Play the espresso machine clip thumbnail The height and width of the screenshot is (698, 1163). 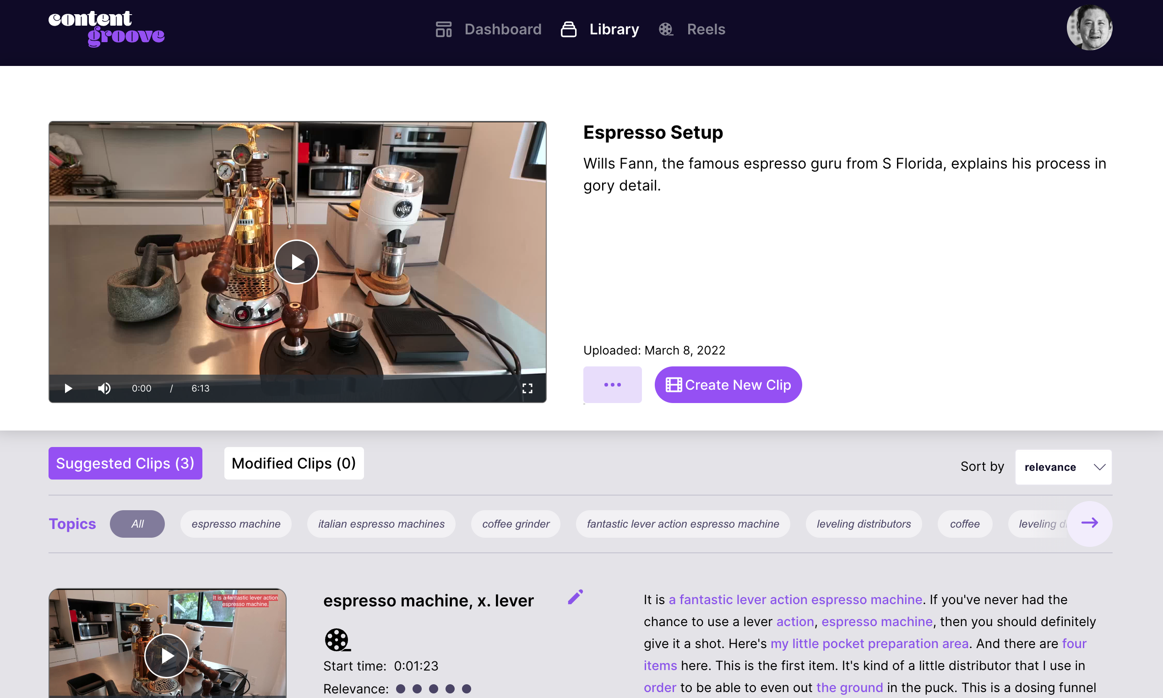166,655
